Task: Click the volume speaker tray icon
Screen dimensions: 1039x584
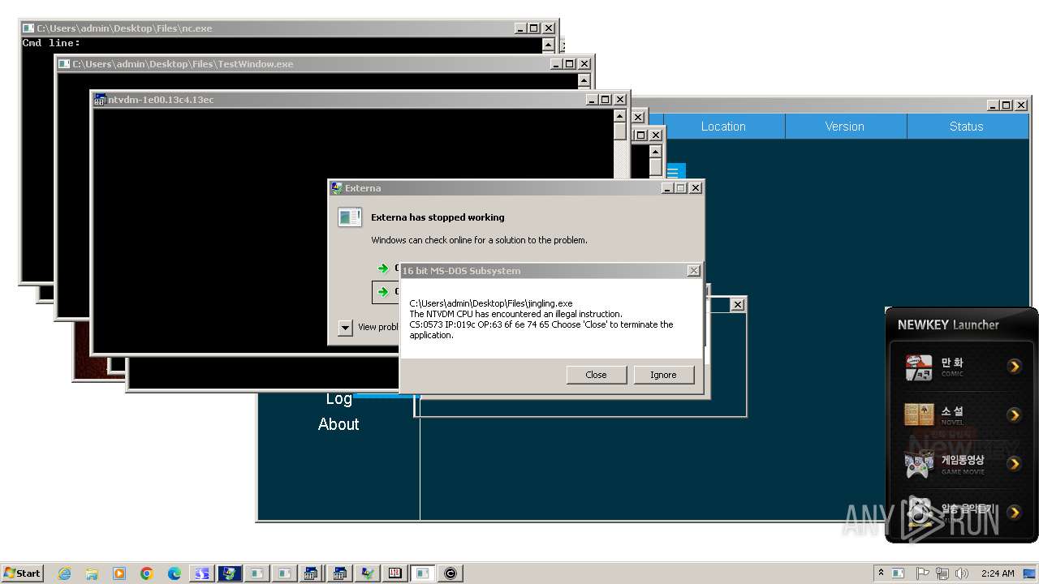Action: (x=962, y=573)
